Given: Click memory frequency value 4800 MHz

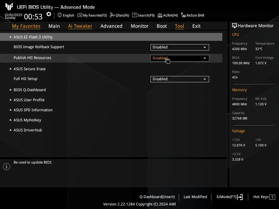Looking at the screenshot, I should coord(239,104).
